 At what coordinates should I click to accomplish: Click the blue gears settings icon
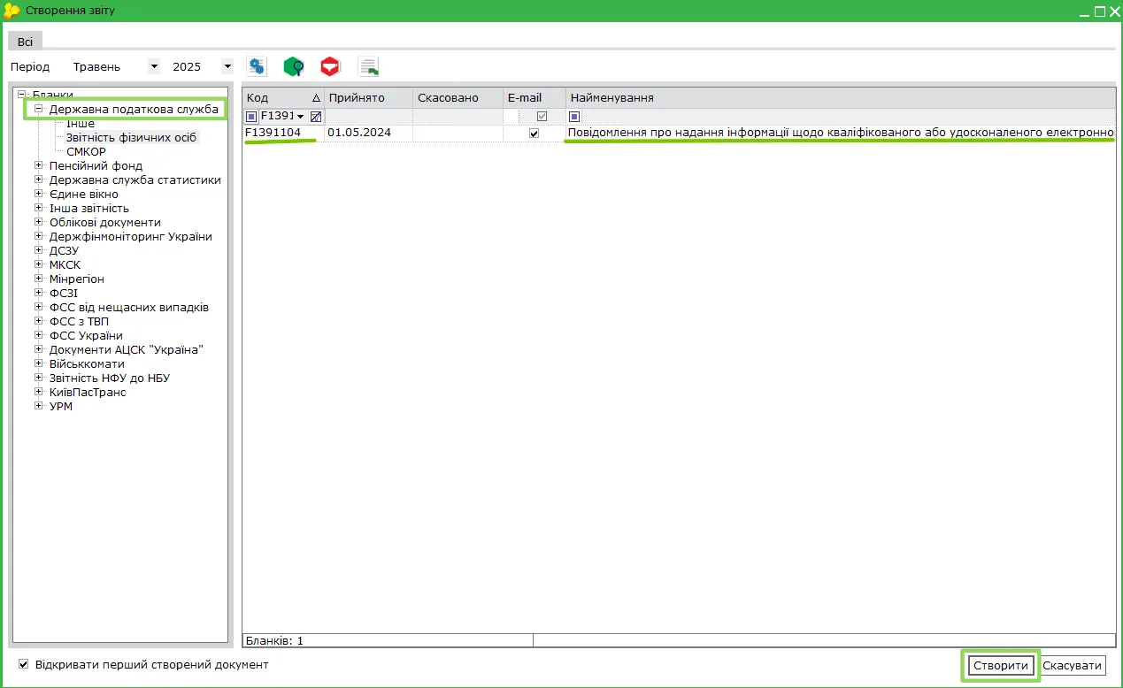(257, 66)
